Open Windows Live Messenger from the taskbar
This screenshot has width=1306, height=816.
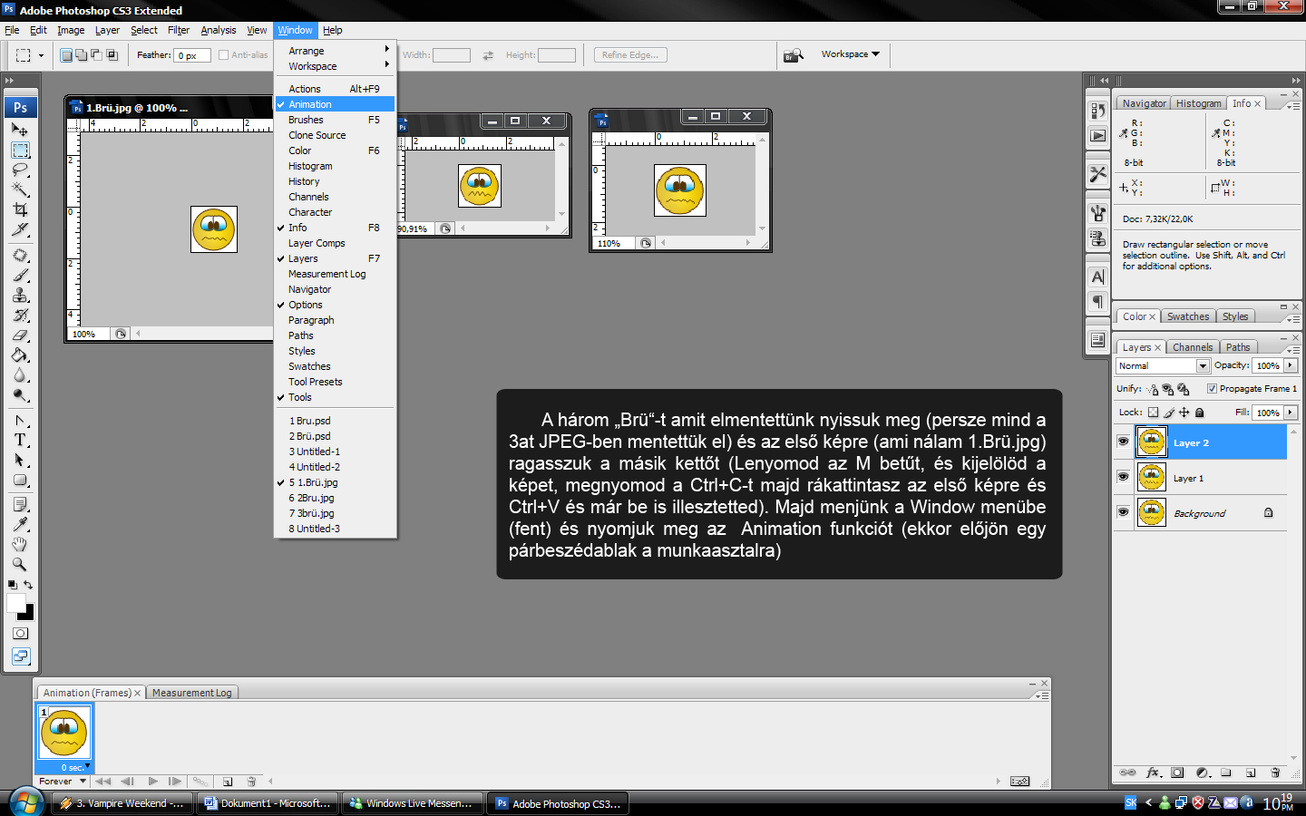coord(412,803)
